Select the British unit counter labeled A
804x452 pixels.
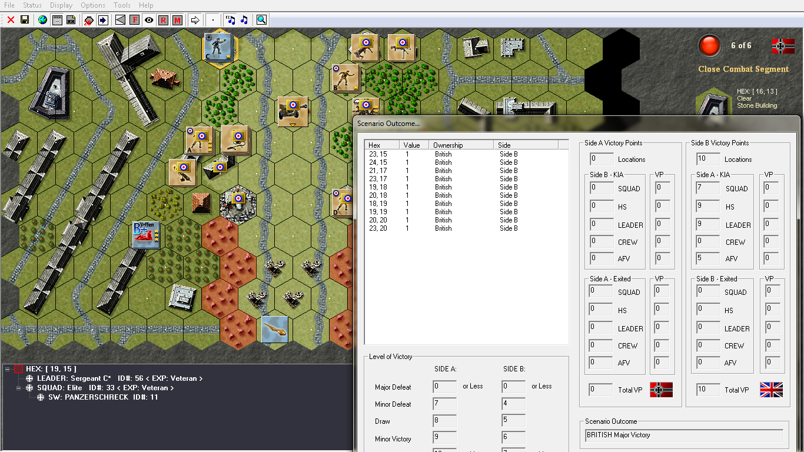[200, 140]
